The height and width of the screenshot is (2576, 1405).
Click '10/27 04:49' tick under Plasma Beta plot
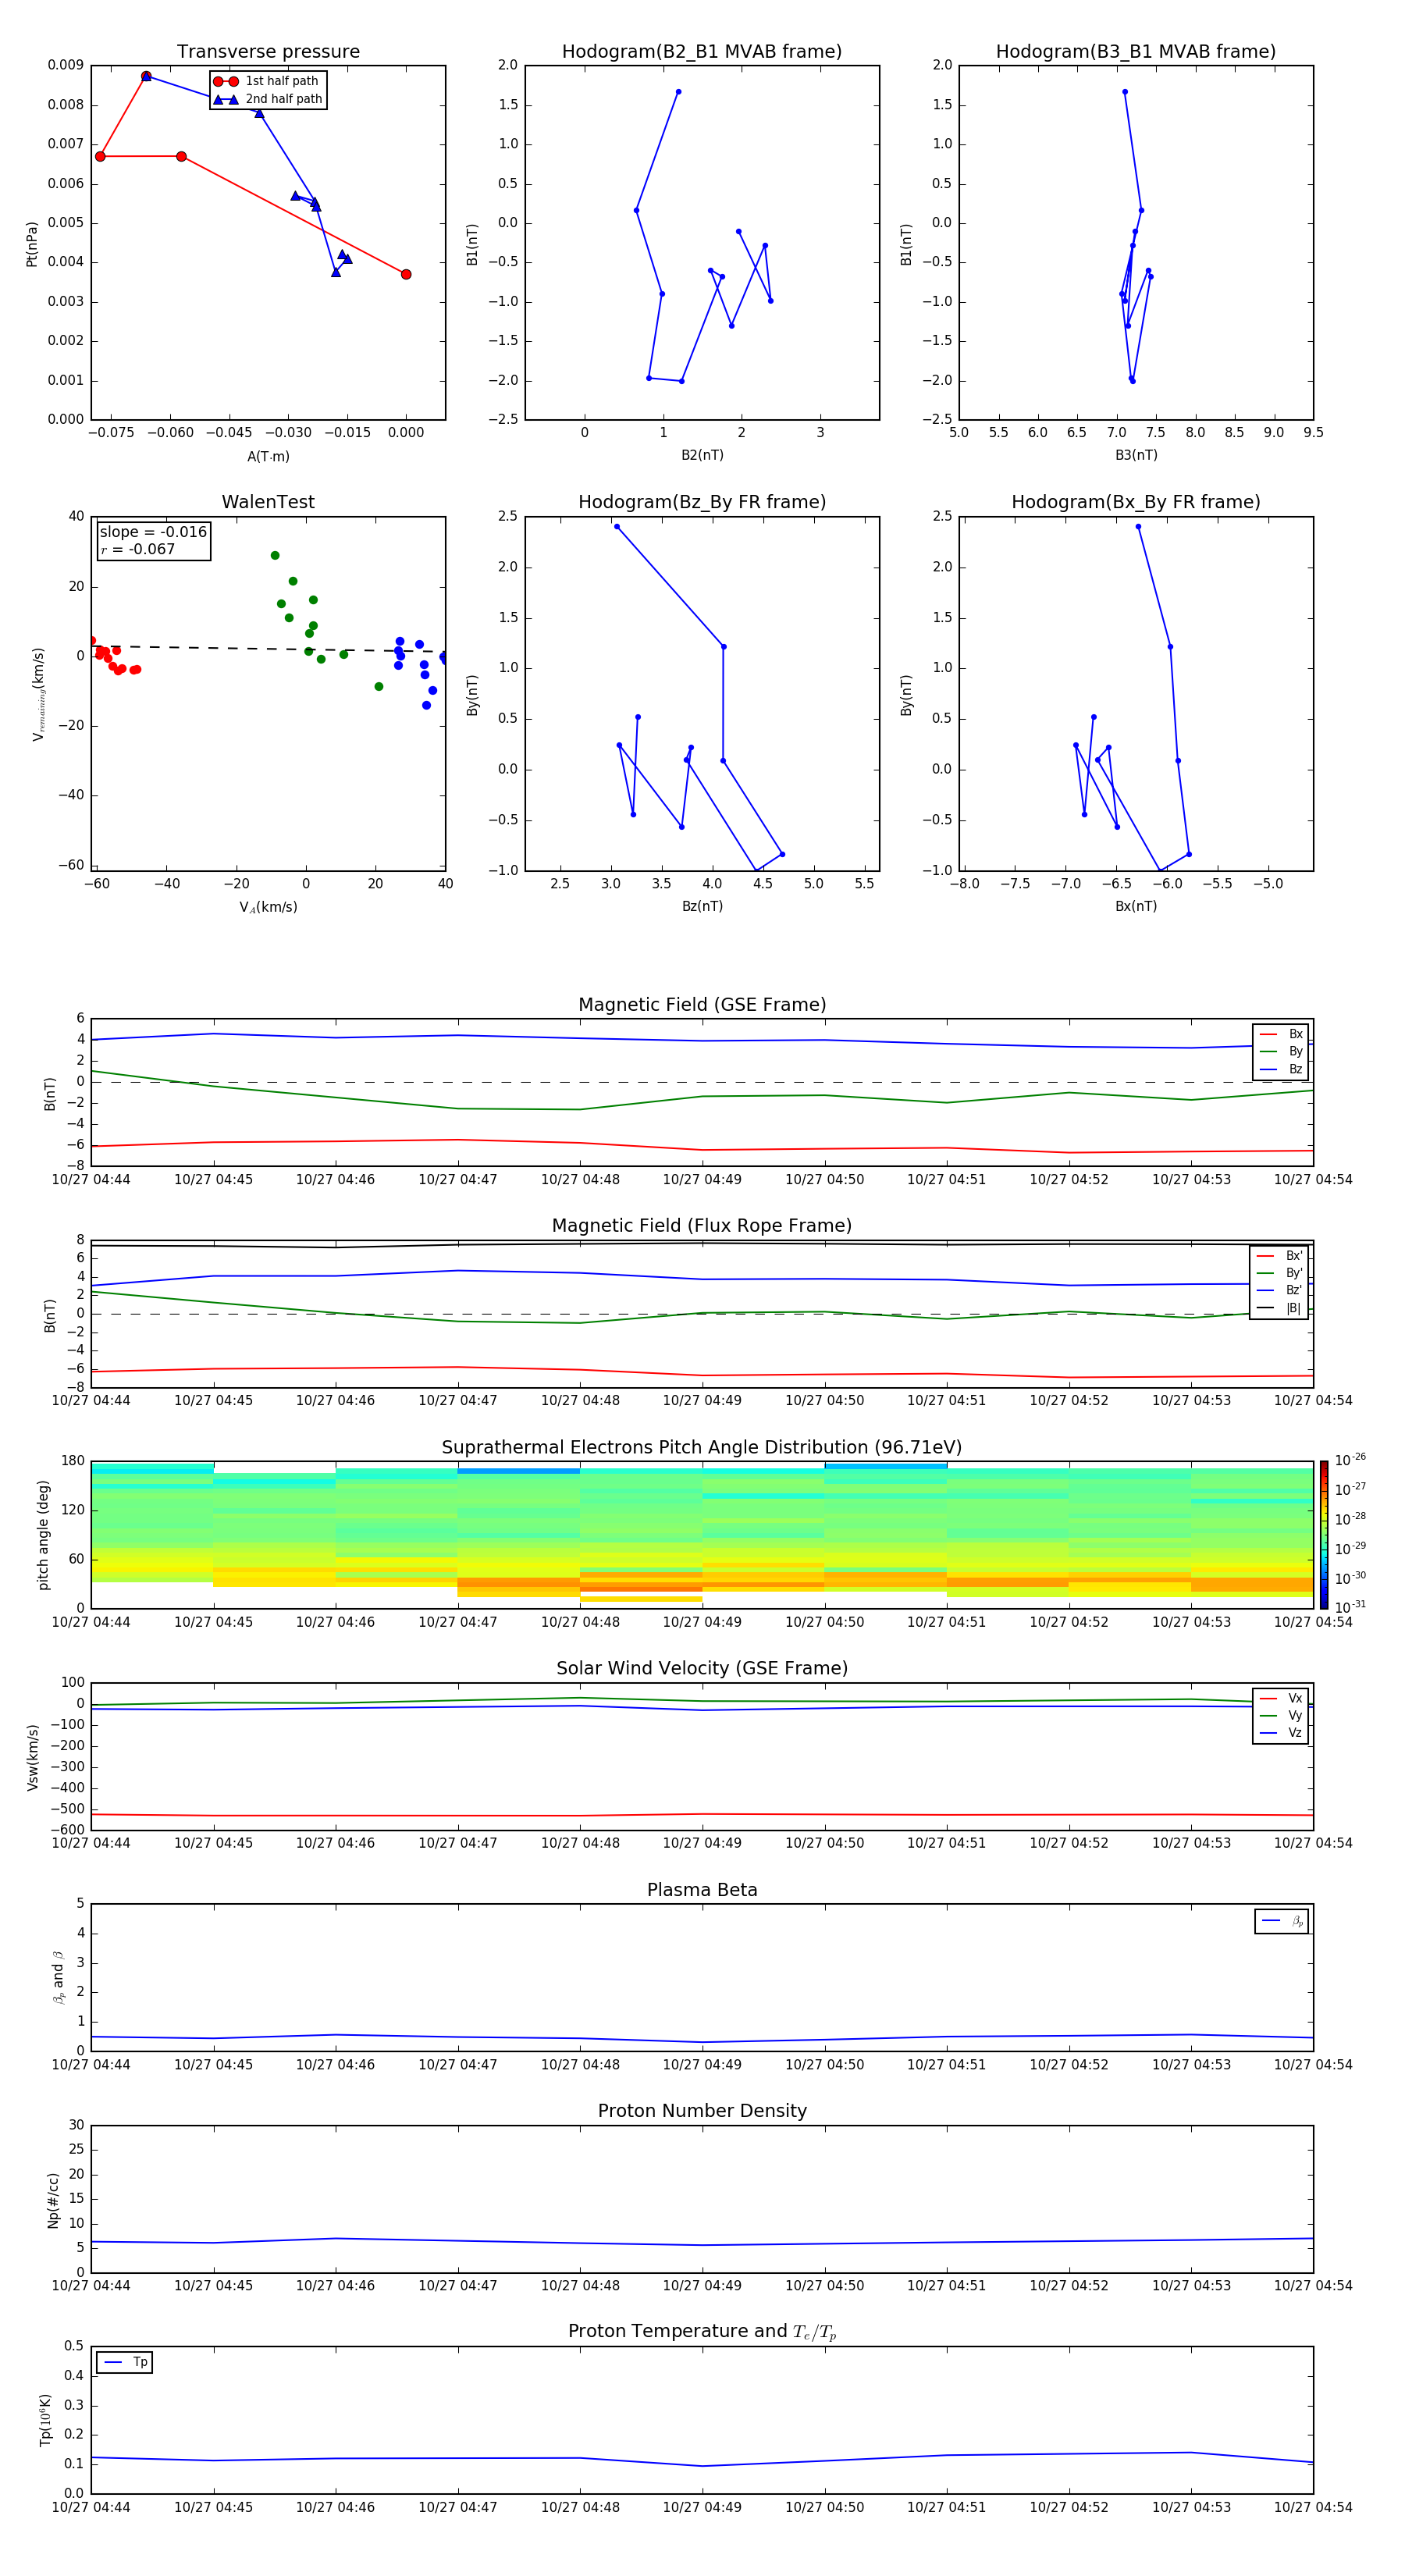[x=702, y=2064]
